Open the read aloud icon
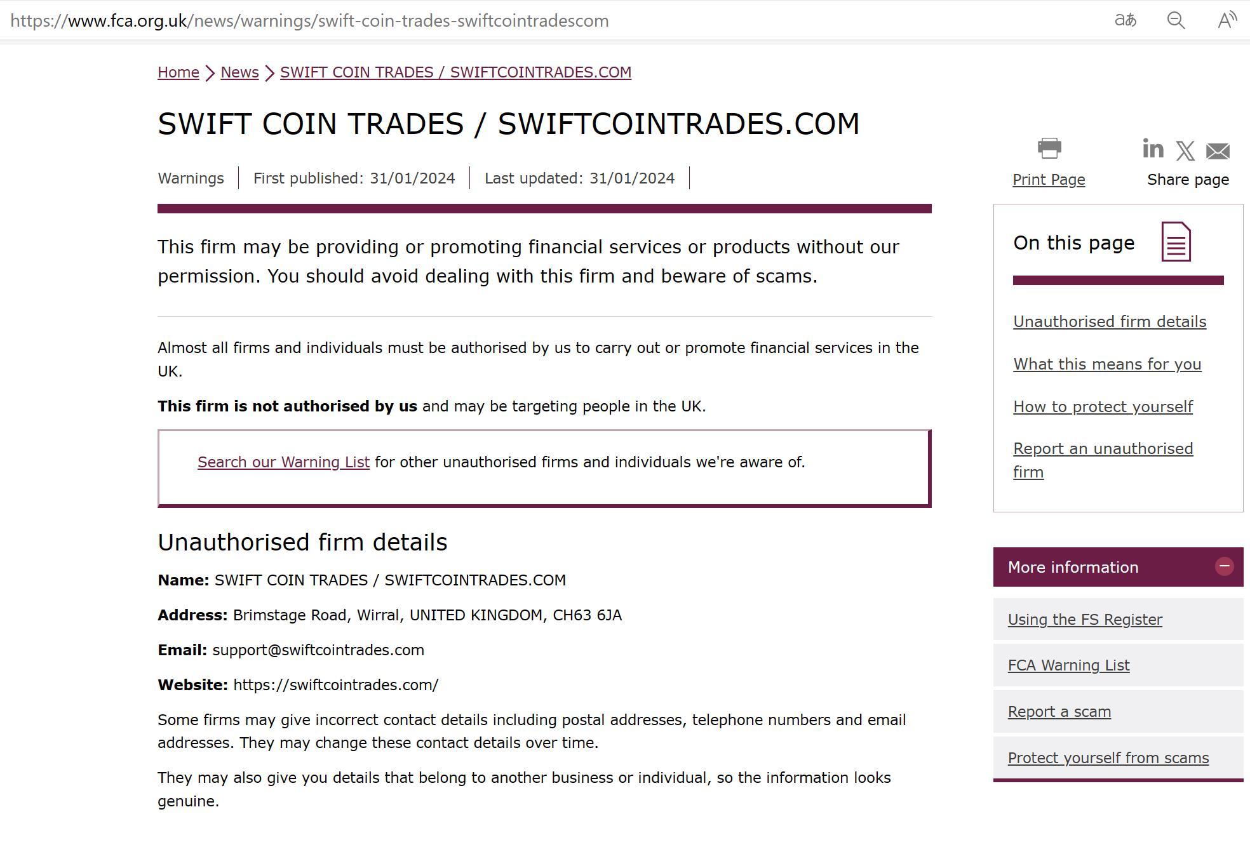The width and height of the screenshot is (1250, 847). click(1226, 20)
